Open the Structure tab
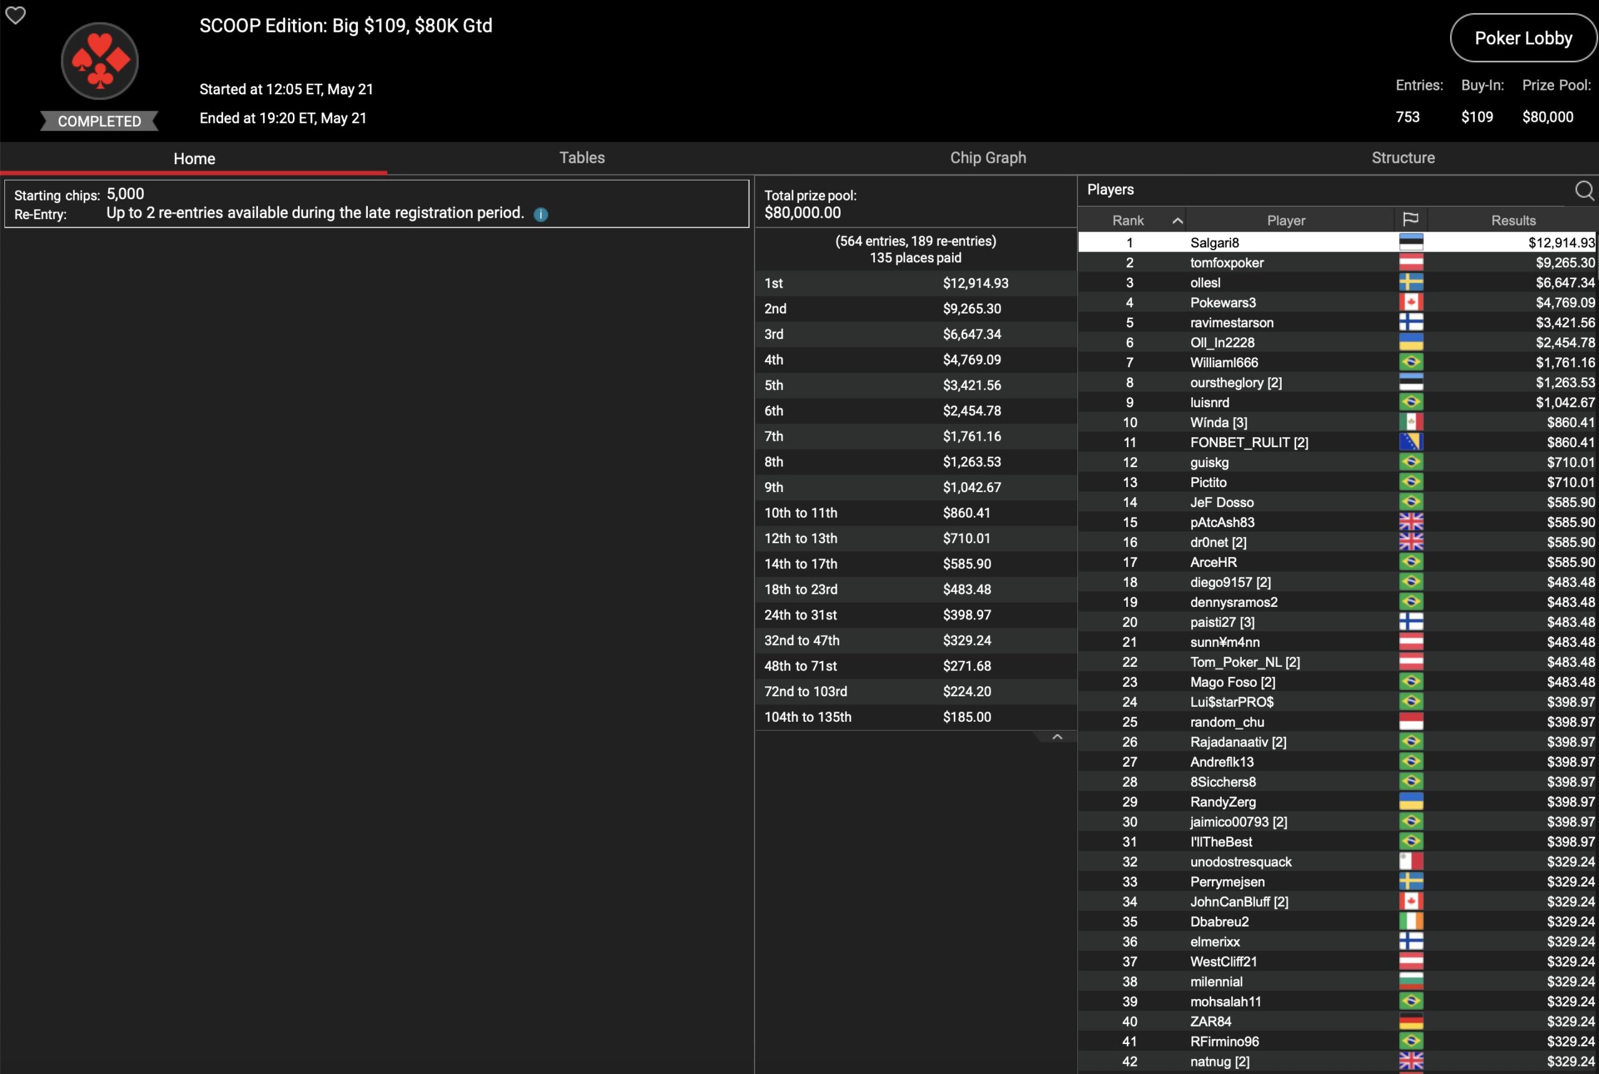 (x=1402, y=157)
